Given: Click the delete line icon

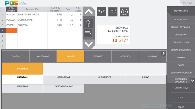Looking at the screenshot, I should (x=88, y=33).
